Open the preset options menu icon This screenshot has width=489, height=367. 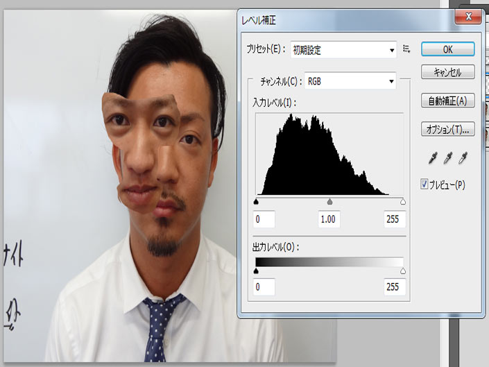[x=406, y=49]
